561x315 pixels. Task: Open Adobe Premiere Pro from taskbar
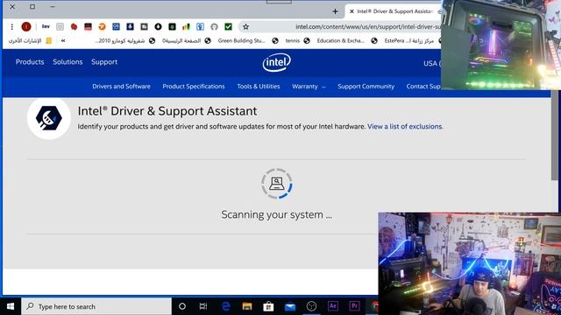tap(354, 306)
